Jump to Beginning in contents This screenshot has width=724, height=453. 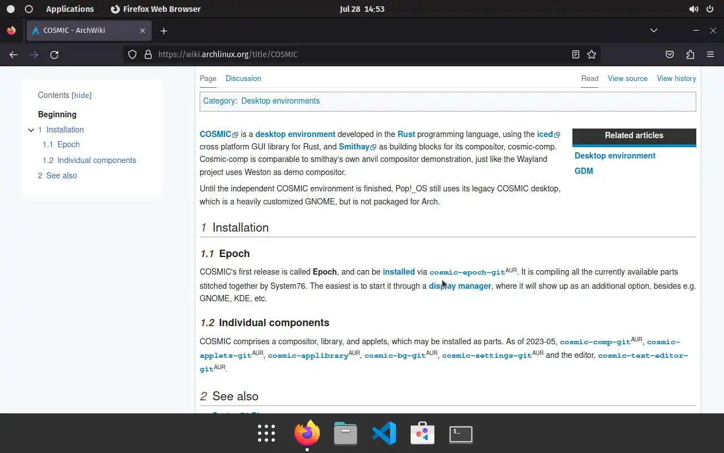(x=57, y=114)
